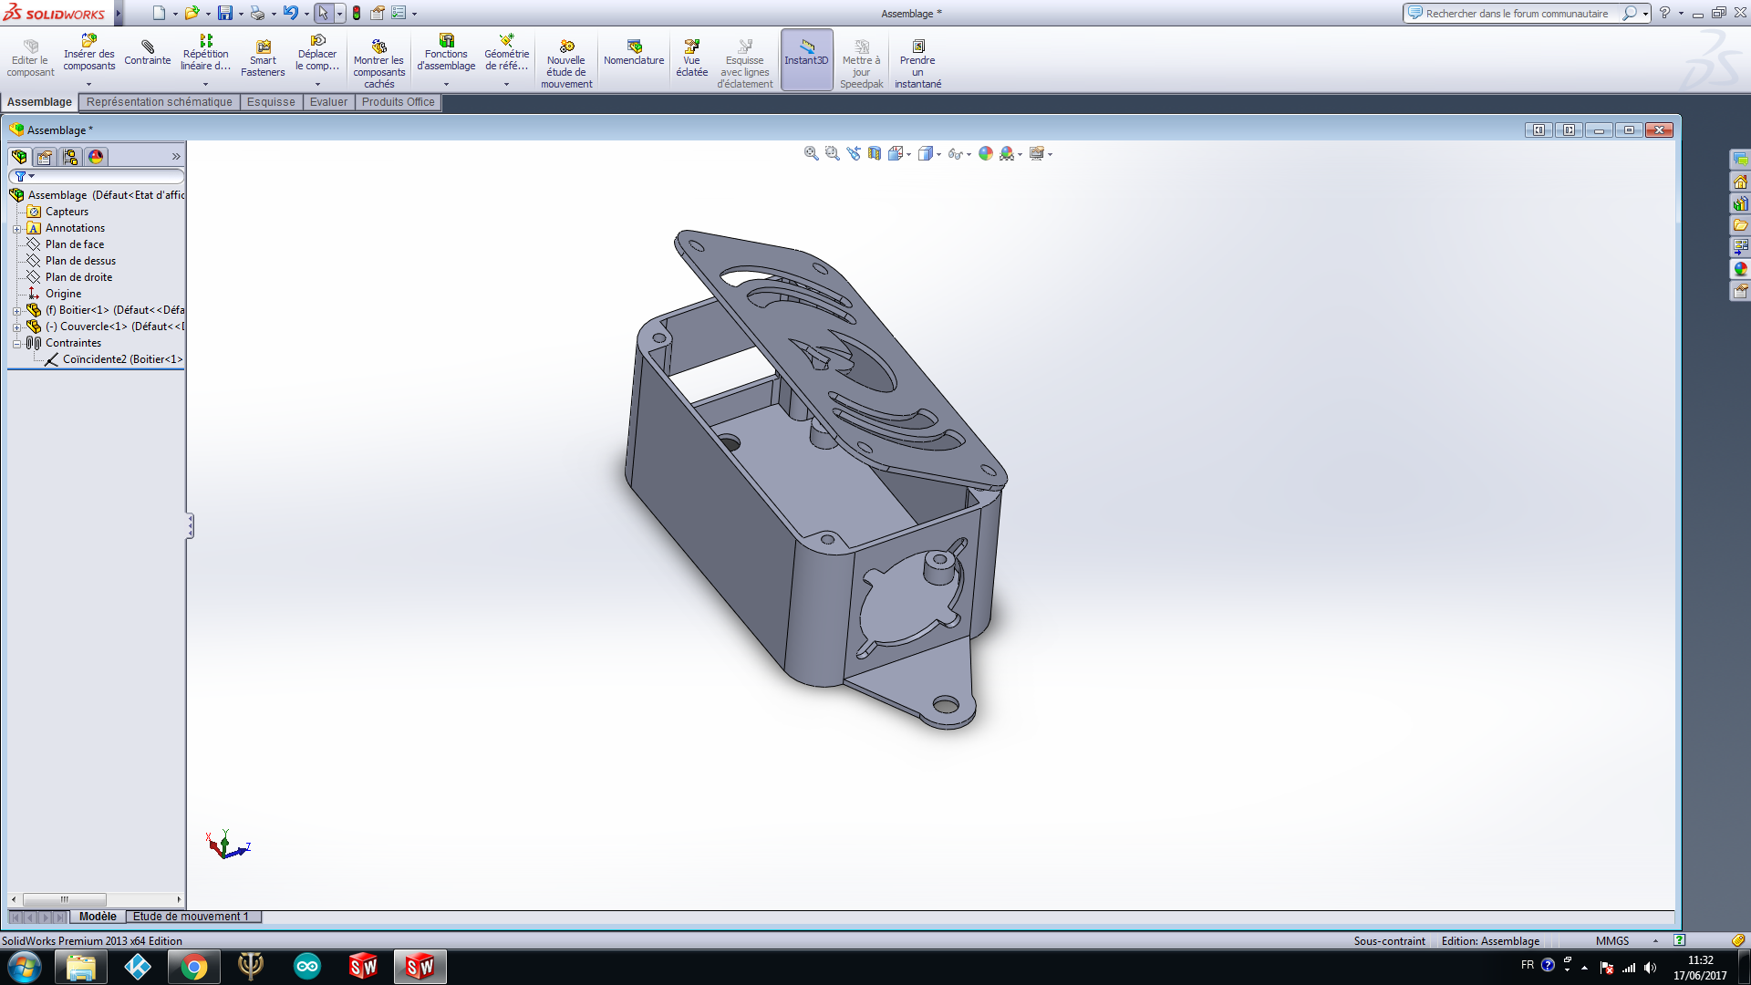Select Coïncidente2 mate in tree
The height and width of the screenshot is (985, 1751).
[x=122, y=359]
